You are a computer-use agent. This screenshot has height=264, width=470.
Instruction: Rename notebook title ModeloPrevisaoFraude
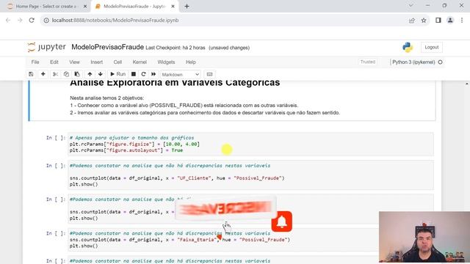108,47
